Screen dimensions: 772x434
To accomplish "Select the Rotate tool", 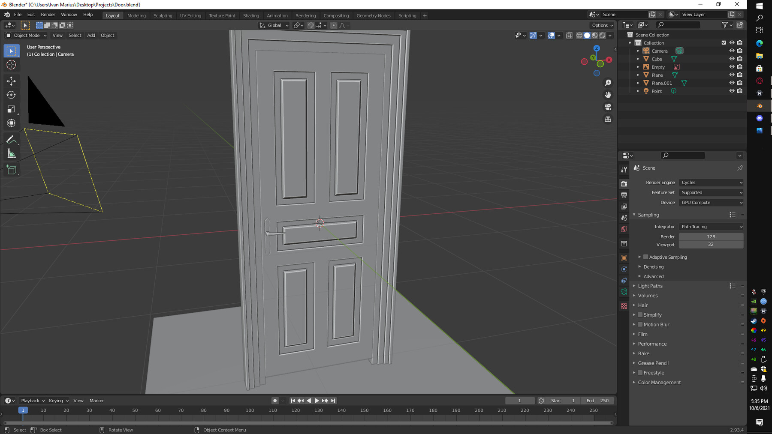I will tap(12, 95).
